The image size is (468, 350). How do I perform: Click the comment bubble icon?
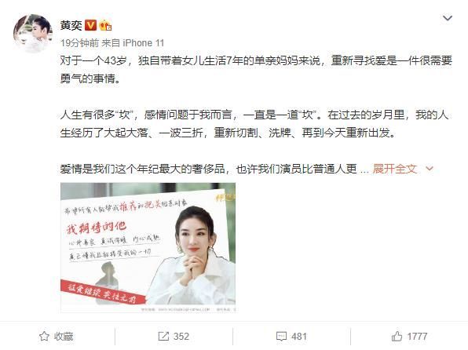point(281,337)
